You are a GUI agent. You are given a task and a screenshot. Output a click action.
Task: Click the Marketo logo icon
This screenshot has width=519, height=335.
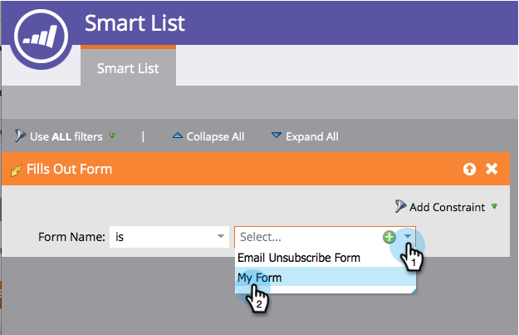tap(41, 40)
